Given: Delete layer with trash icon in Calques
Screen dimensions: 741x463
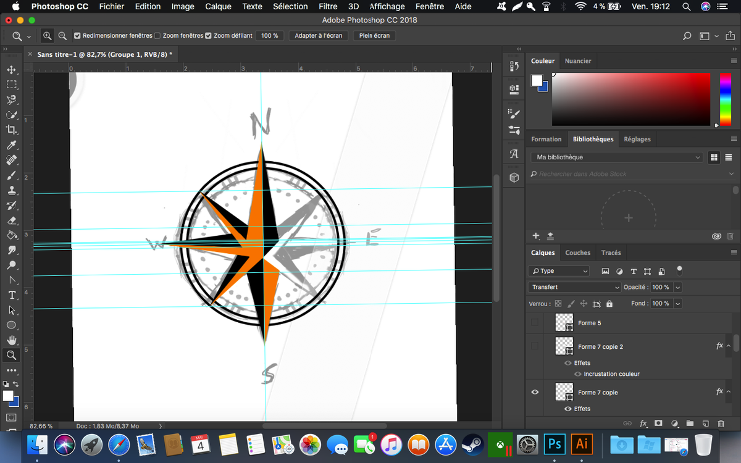Looking at the screenshot, I should click(x=721, y=423).
